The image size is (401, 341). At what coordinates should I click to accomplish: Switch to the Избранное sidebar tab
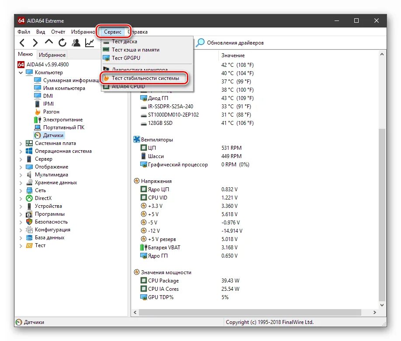52,55
